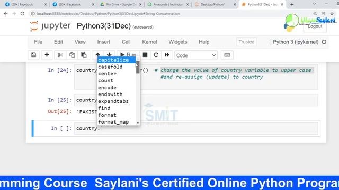Open the Help menu

tap(204, 42)
